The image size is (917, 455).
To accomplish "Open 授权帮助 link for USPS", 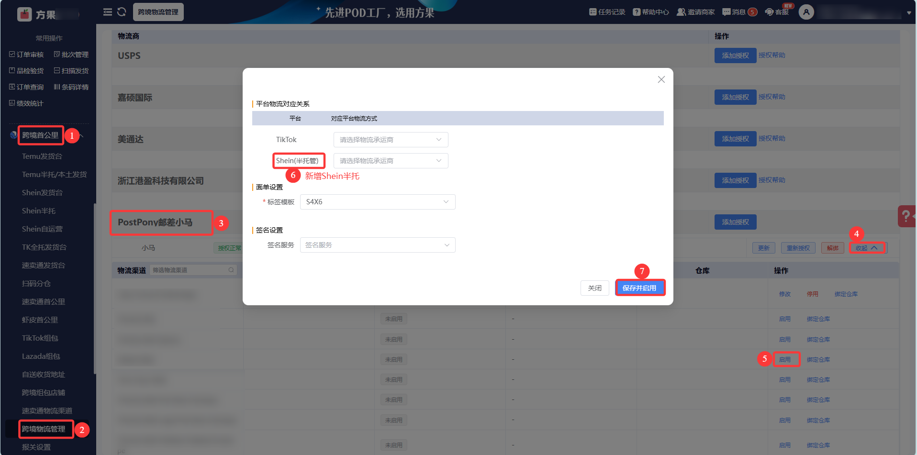I will [x=772, y=55].
